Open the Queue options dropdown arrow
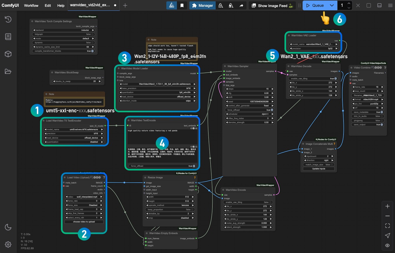Screen dimensions: 395x253 [x=332, y=5]
